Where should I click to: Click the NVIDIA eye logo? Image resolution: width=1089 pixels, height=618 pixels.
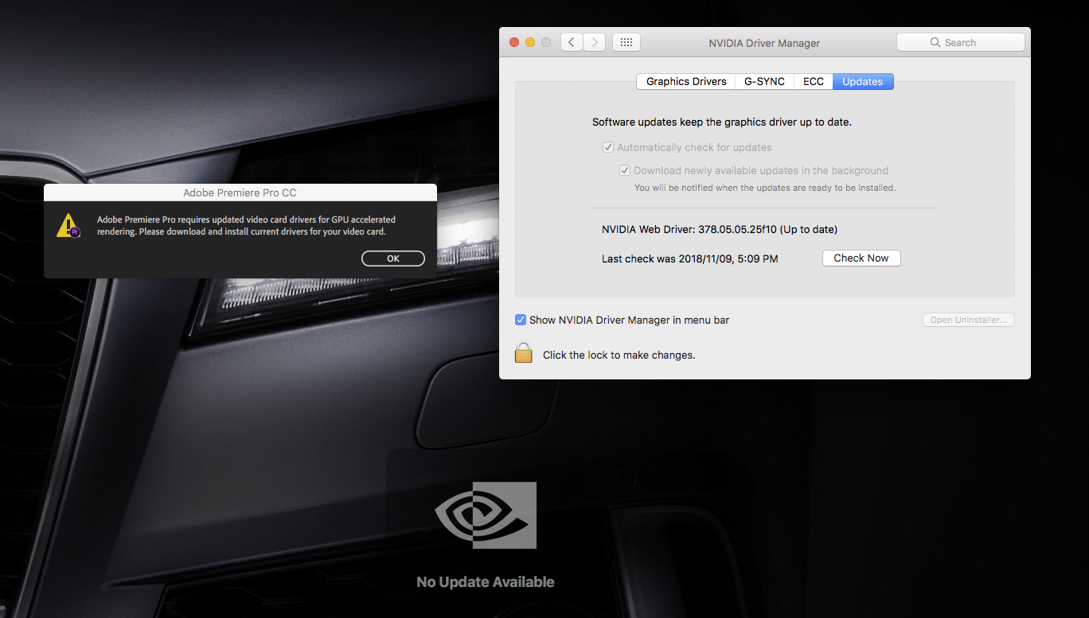(x=486, y=515)
